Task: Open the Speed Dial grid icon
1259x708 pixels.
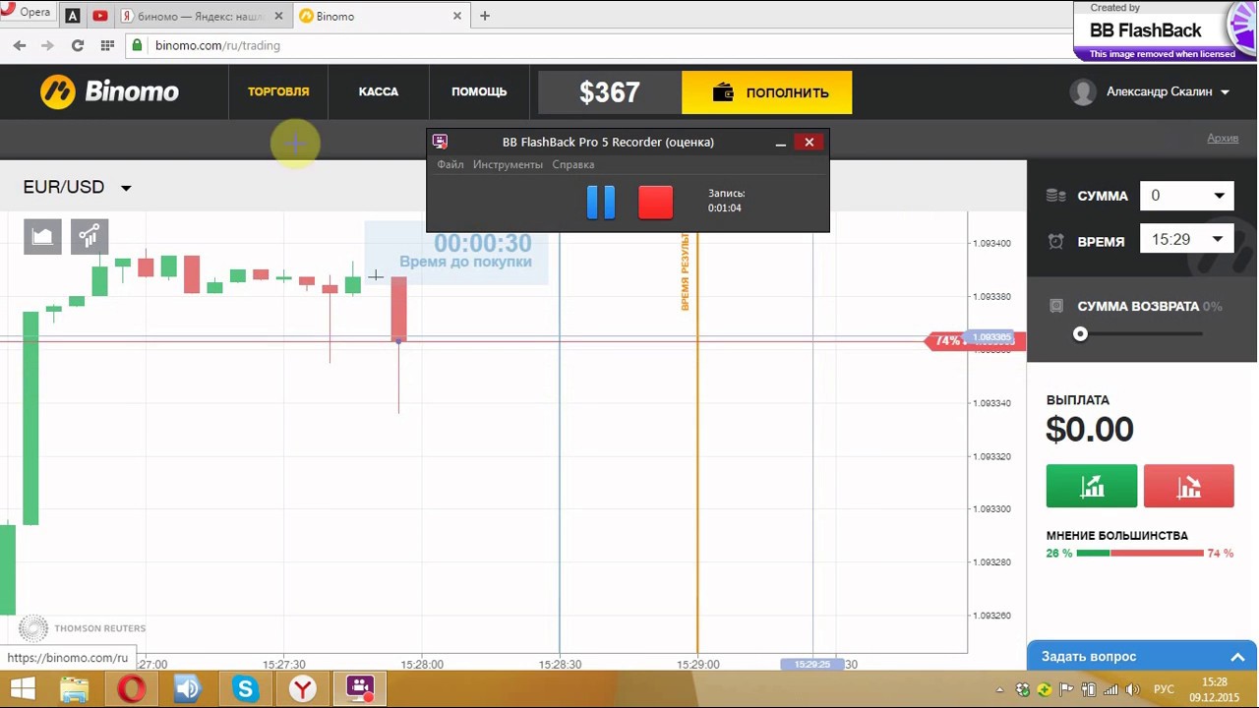Action: [107, 45]
